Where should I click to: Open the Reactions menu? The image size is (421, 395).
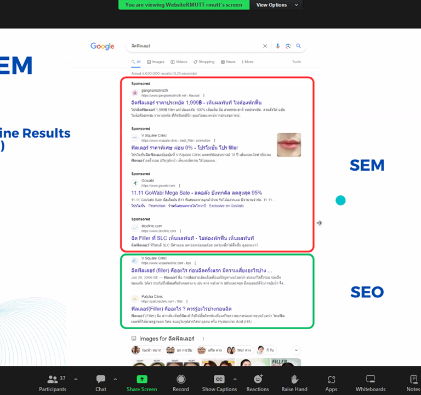[x=258, y=383]
